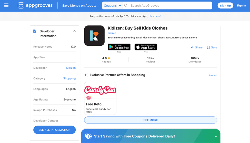The height and width of the screenshot is (143, 250).
Task: Follow the 'click here!' claim link
Action: (155, 16)
